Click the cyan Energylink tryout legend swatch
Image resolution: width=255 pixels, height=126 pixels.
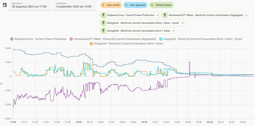coord(161,39)
